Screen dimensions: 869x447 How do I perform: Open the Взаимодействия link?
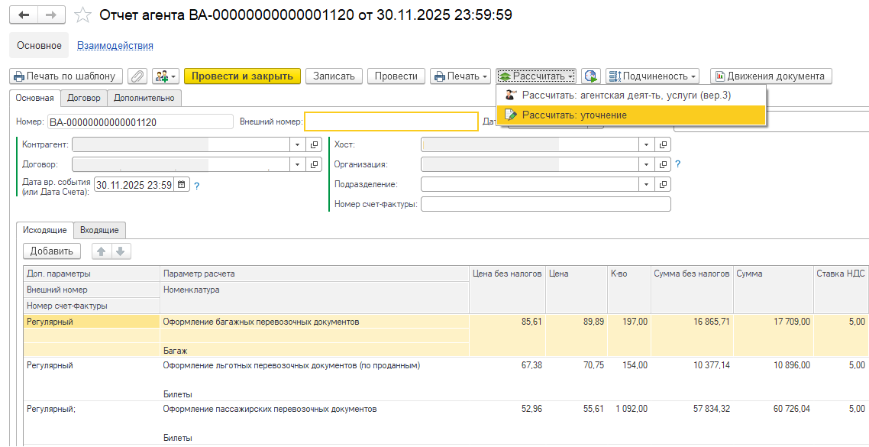click(x=115, y=46)
